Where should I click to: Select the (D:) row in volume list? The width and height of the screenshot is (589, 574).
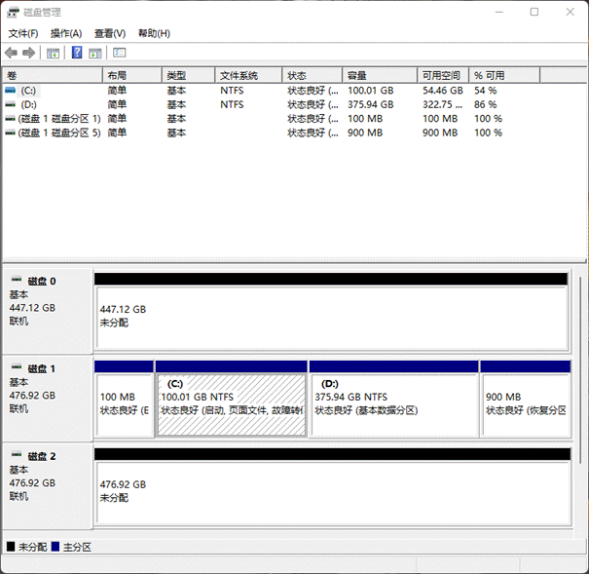pos(29,104)
